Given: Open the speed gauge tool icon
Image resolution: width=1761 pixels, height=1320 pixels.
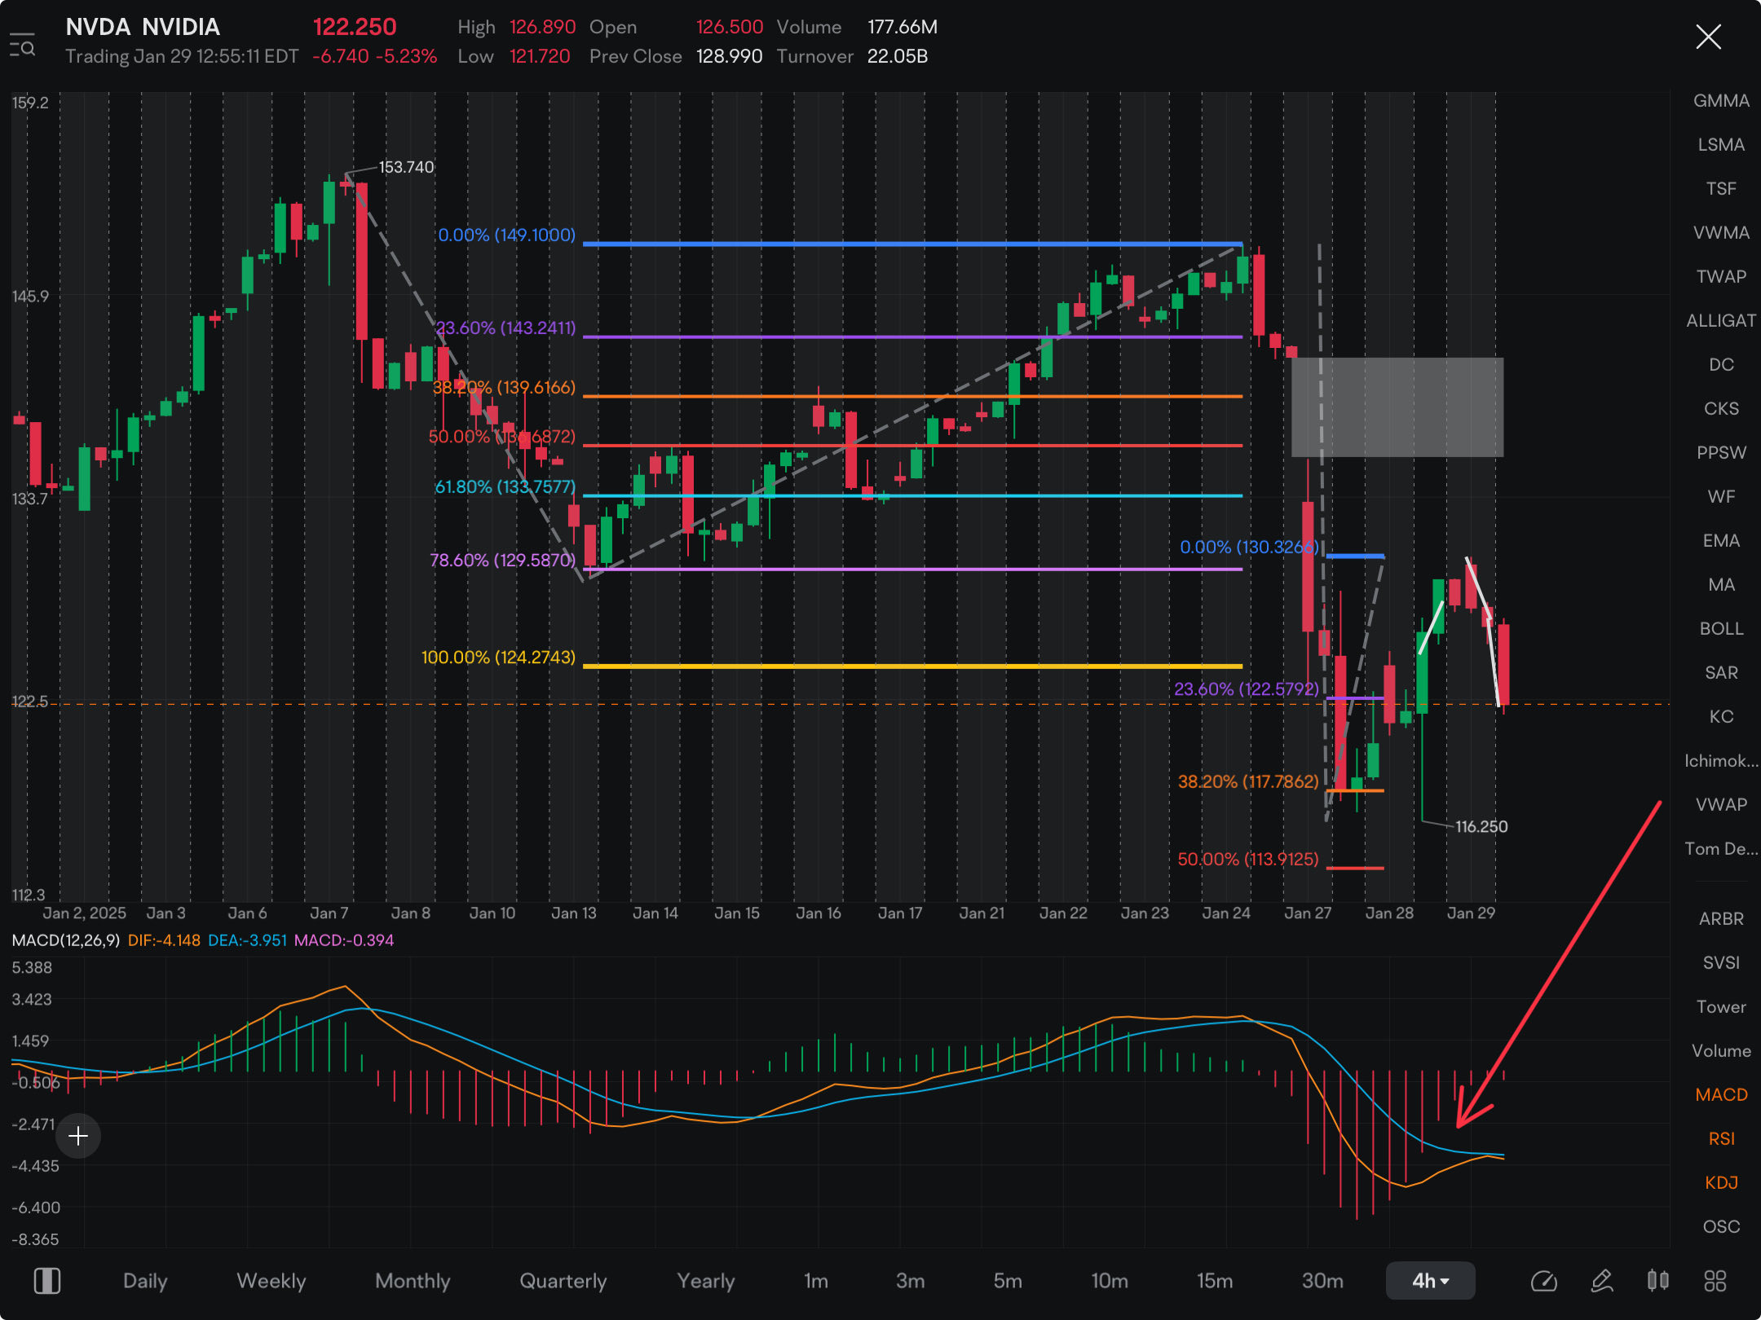Looking at the screenshot, I should tap(1543, 1281).
